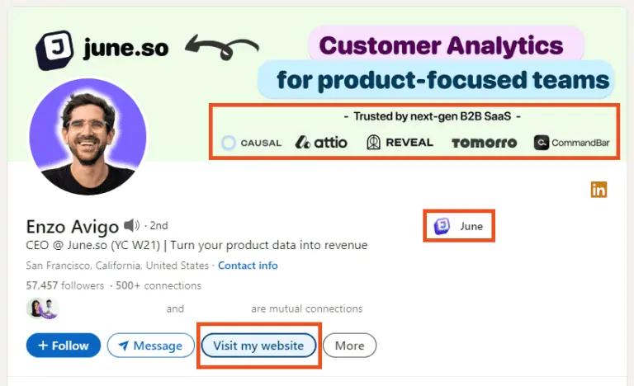The image size is (634, 386).
Task: Click the LinkedIn icon on profile card
Action: 599,190
